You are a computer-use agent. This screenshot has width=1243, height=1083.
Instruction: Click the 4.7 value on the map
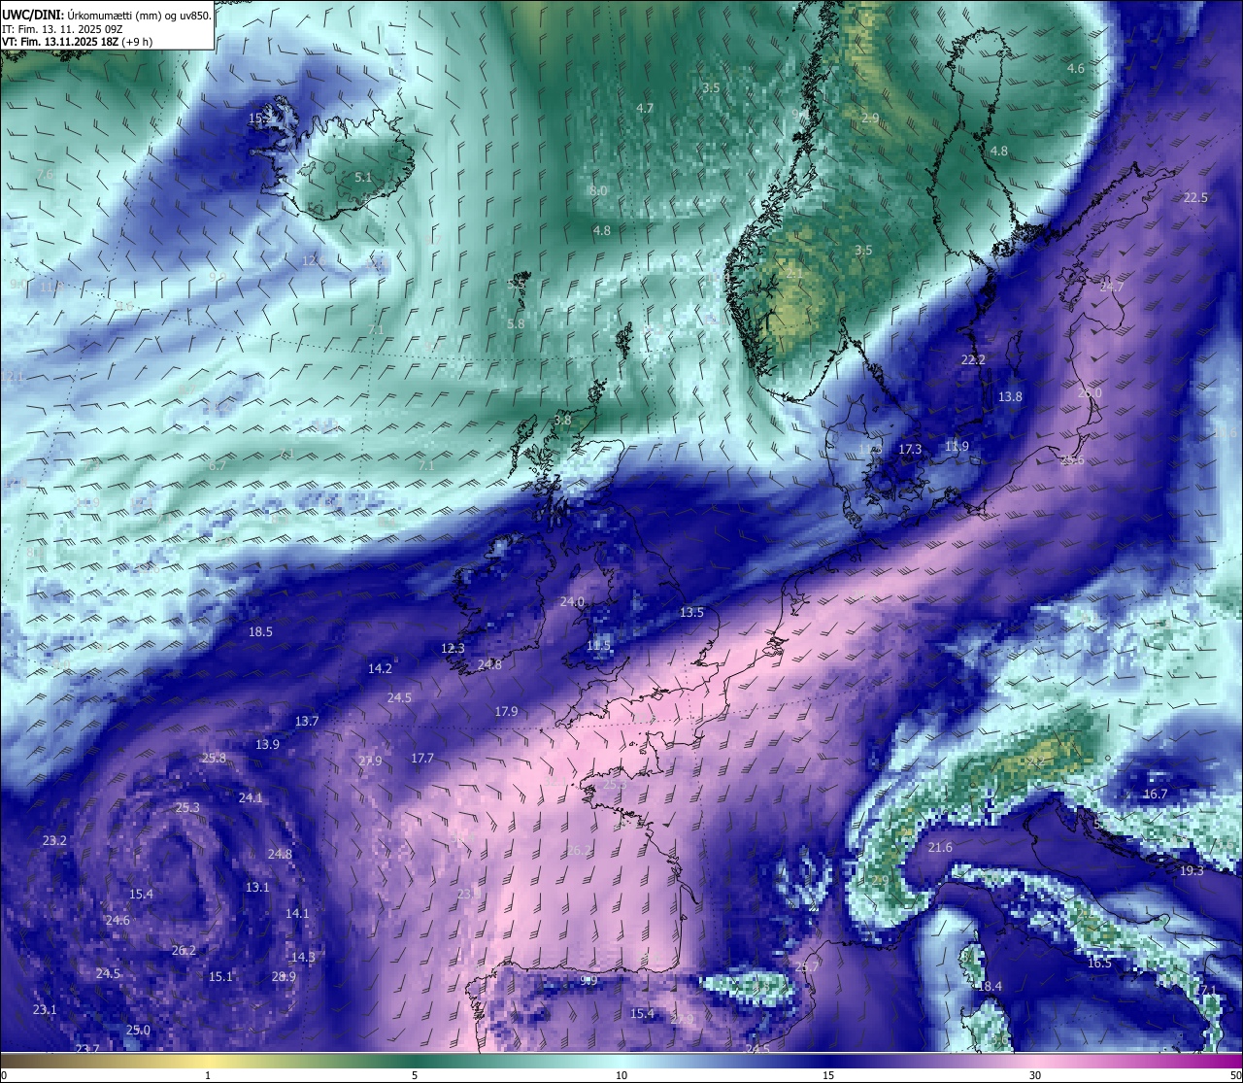coord(645,108)
